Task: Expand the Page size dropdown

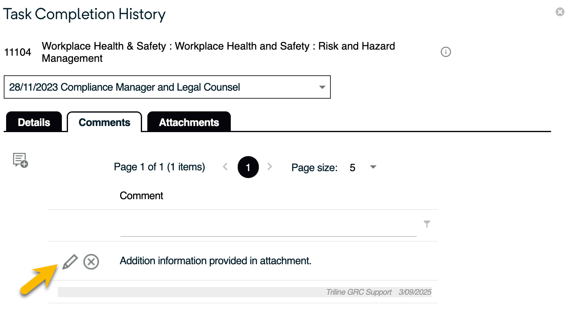Action: click(x=373, y=167)
